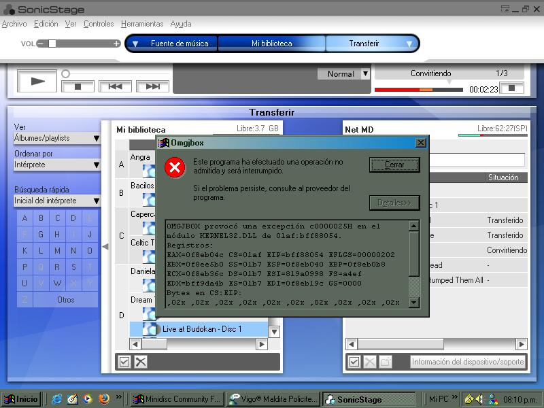Skip to previous track
This screenshot has width=544, height=408.
point(115,86)
